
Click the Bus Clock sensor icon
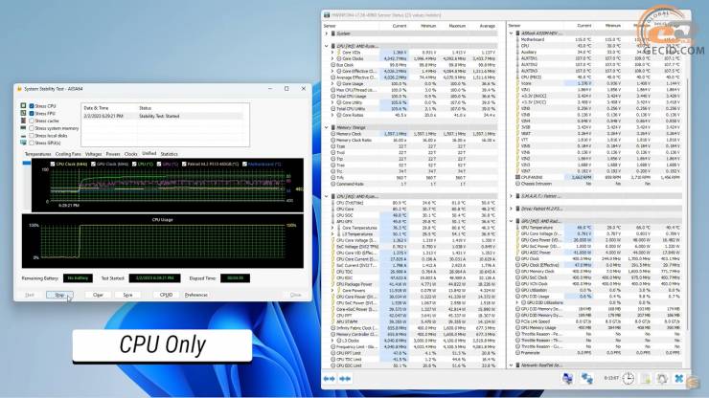pyautogui.click(x=333, y=65)
